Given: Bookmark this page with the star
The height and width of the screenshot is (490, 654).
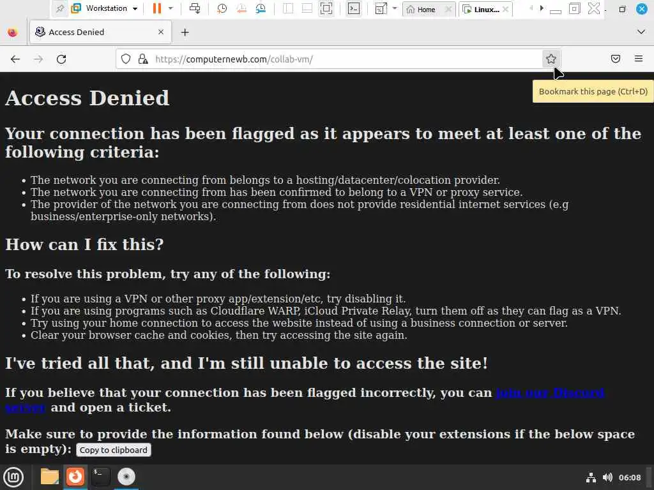Looking at the screenshot, I should [551, 59].
